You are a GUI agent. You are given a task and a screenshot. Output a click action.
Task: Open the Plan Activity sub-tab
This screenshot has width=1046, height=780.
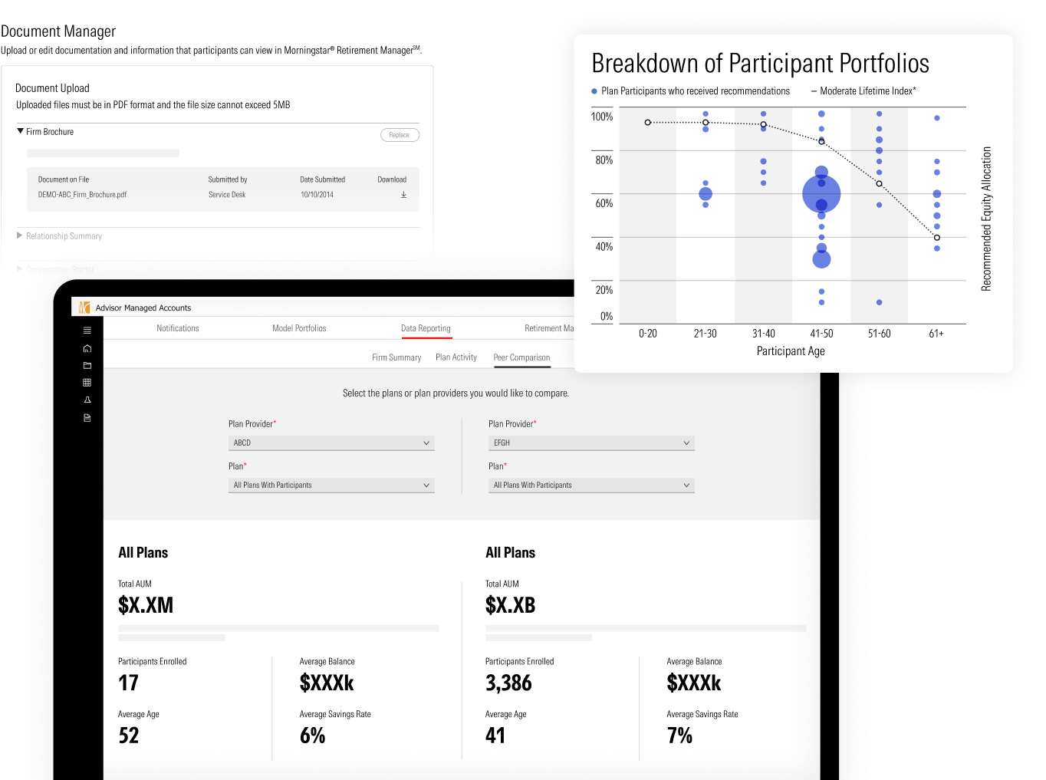[x=456, y=357]
